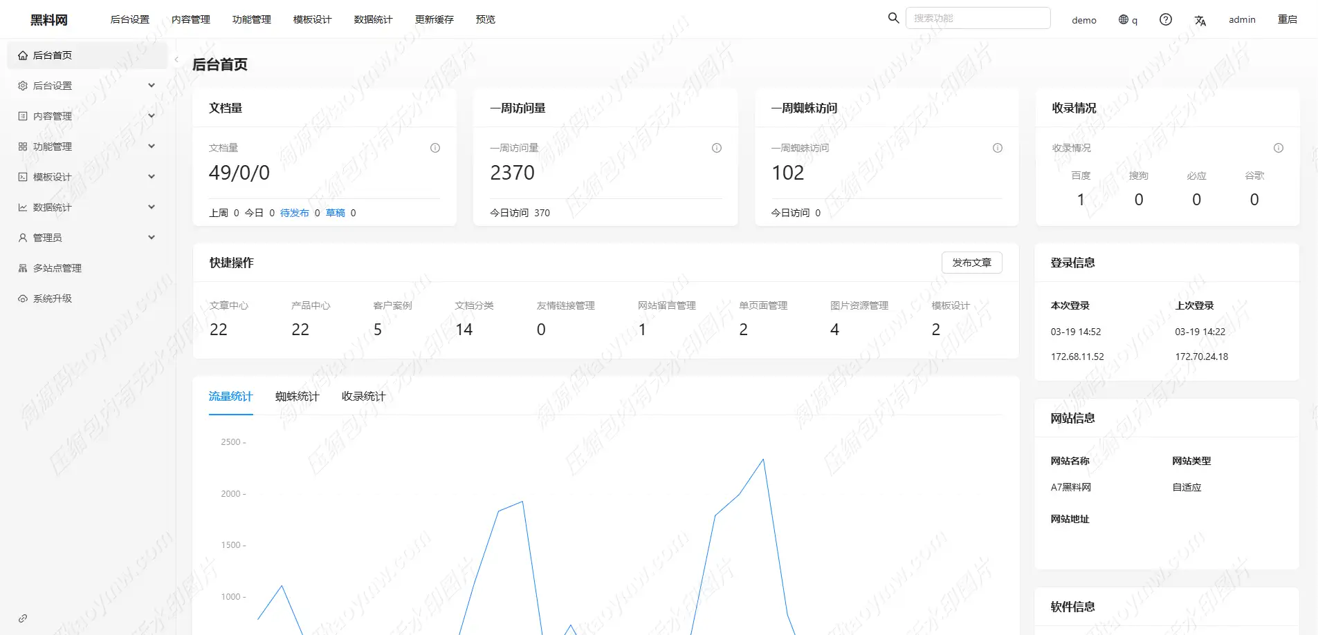This screenshot has width=1318, height=635.
Task: Click the gear icon beside 后台设置 in sidebar
Action: (x=23, y=86)
